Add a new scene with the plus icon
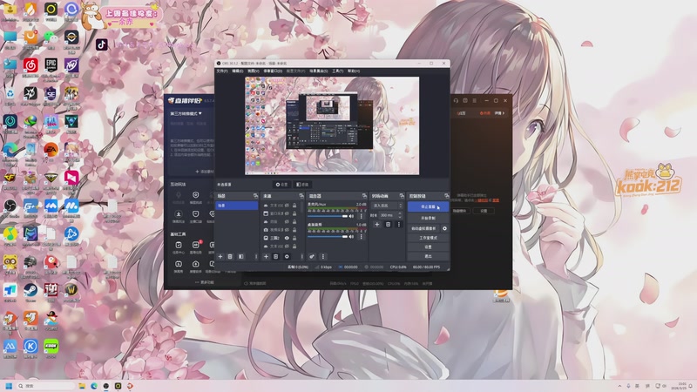 220,256
